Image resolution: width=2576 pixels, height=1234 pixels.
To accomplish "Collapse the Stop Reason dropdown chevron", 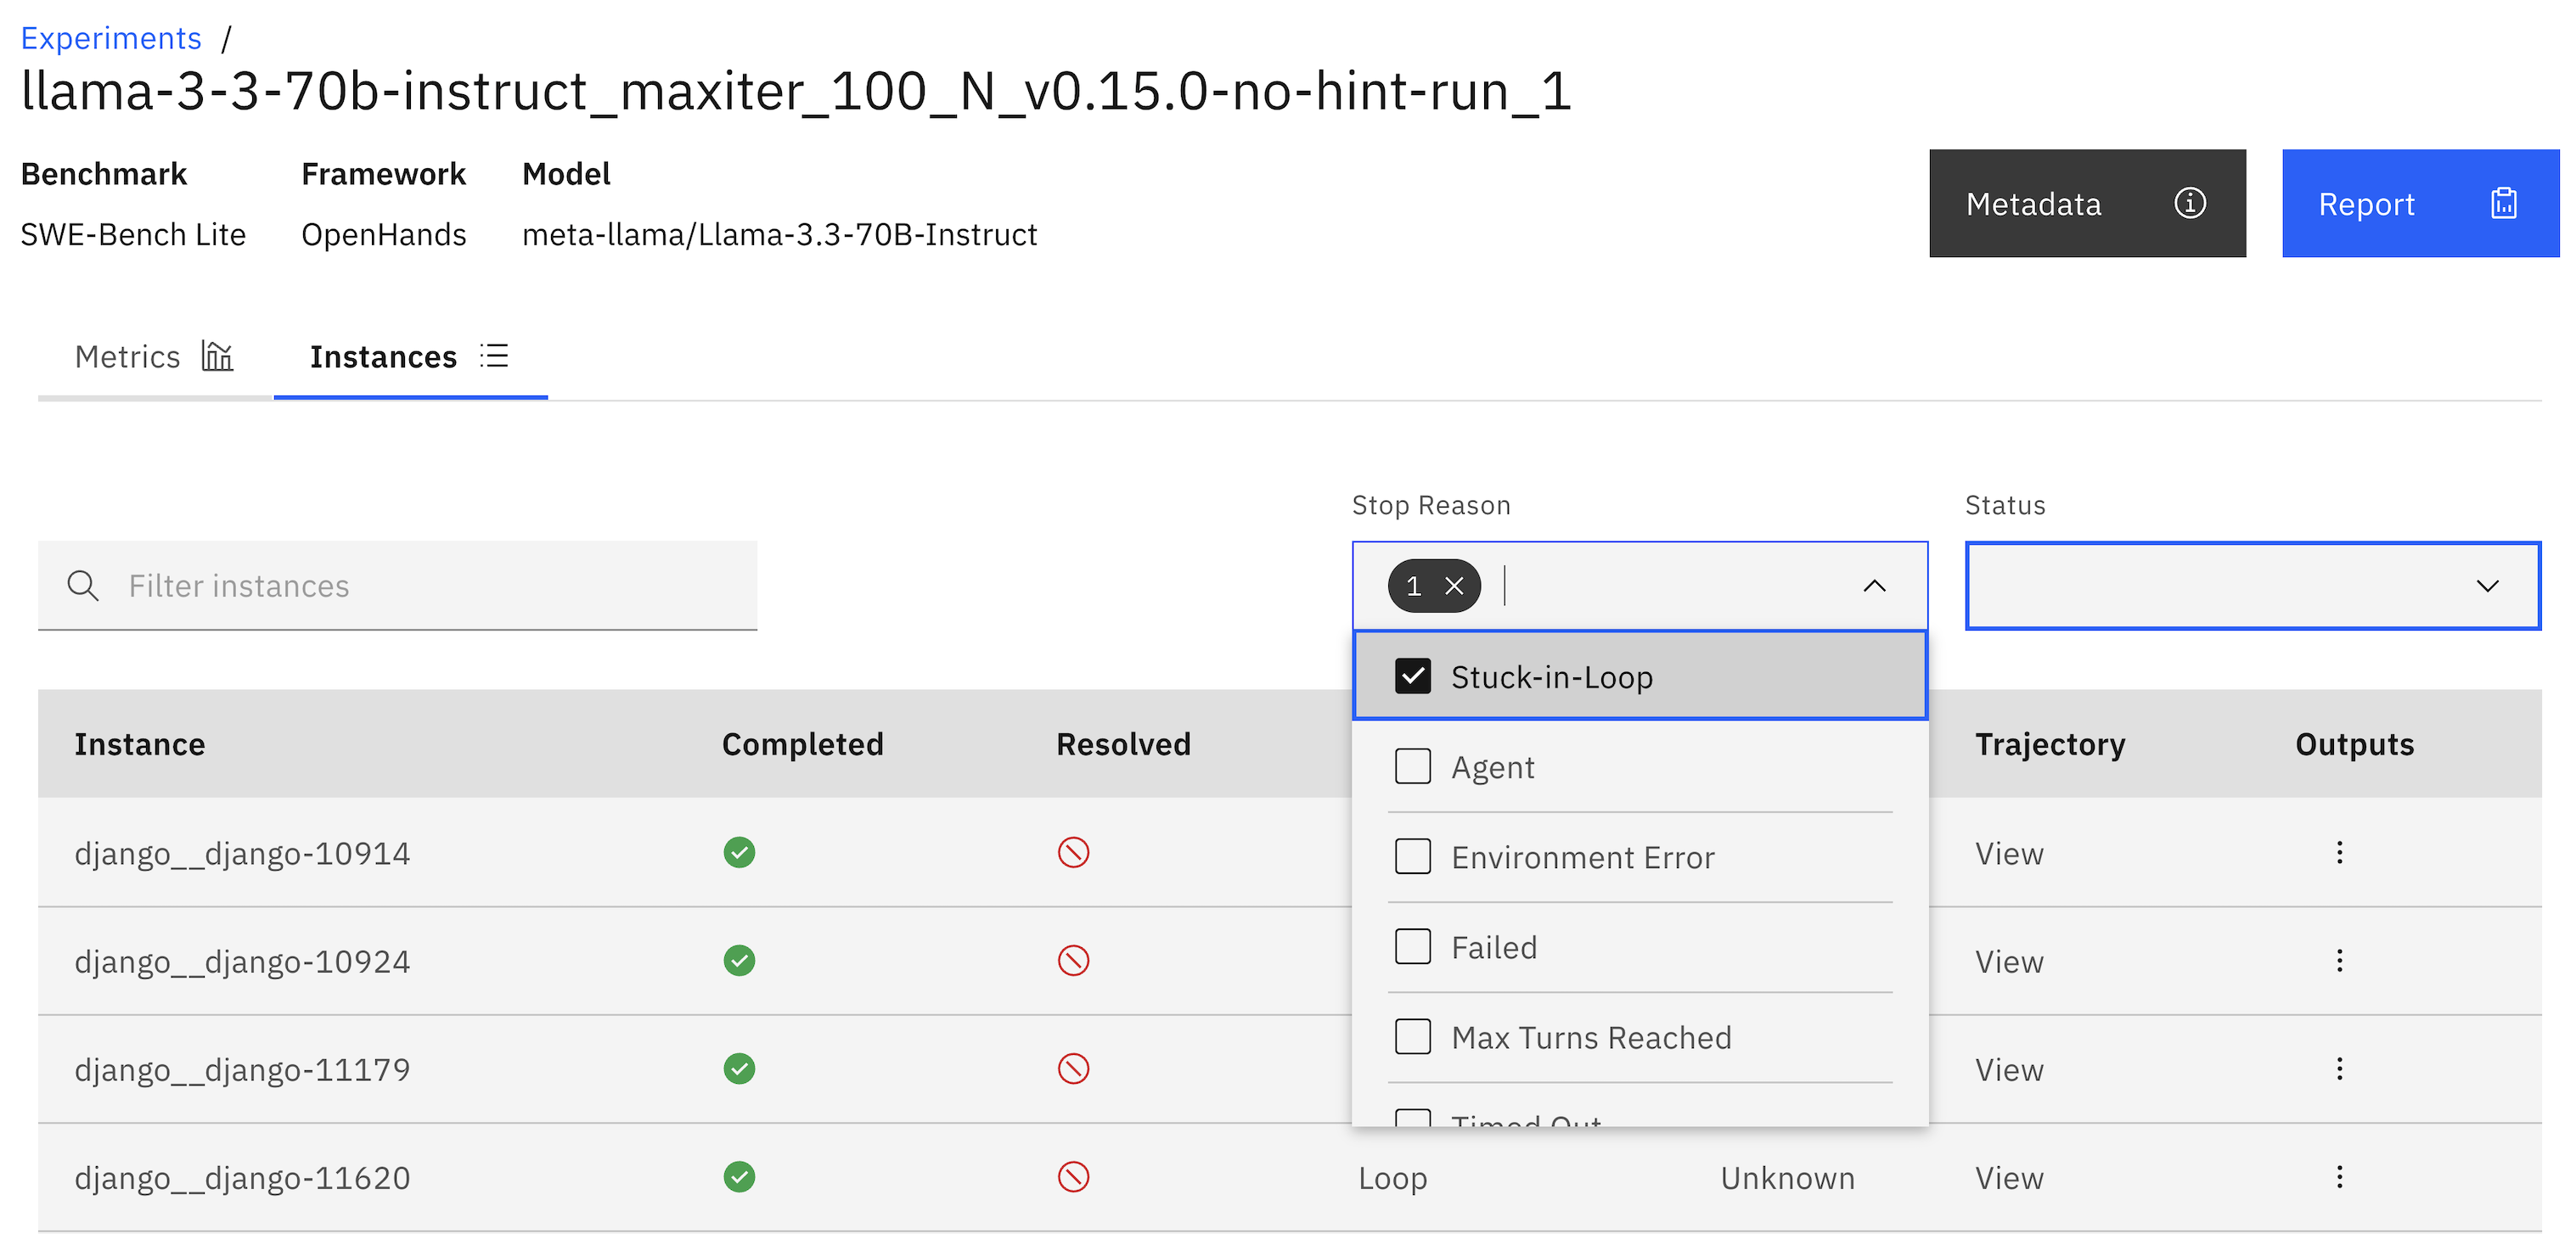I will pos(1874,586).
